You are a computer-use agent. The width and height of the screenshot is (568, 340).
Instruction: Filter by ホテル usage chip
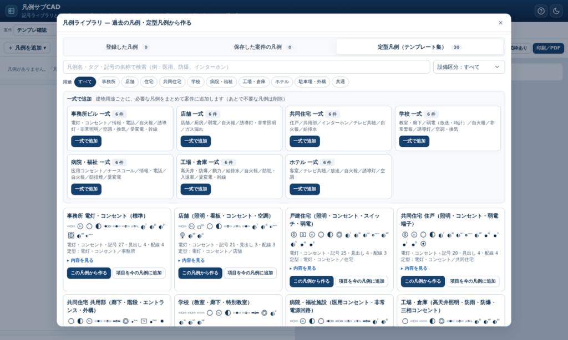pos(282,82)
